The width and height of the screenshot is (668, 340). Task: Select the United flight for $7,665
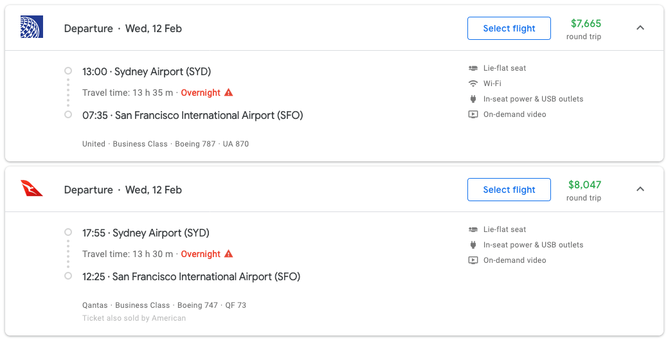pyautogui.click(x=509, y=28)
